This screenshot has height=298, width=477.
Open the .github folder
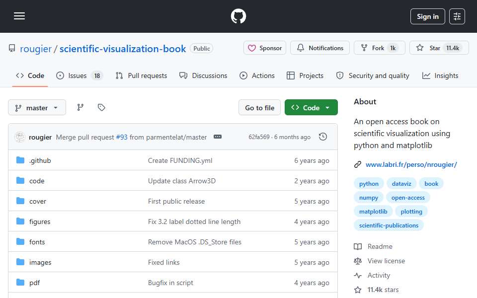[x=40, y=160]
